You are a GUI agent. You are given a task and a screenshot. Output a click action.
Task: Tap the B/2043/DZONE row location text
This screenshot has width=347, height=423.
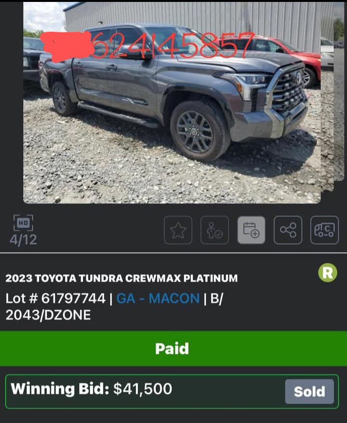click(x=114, y=307)
